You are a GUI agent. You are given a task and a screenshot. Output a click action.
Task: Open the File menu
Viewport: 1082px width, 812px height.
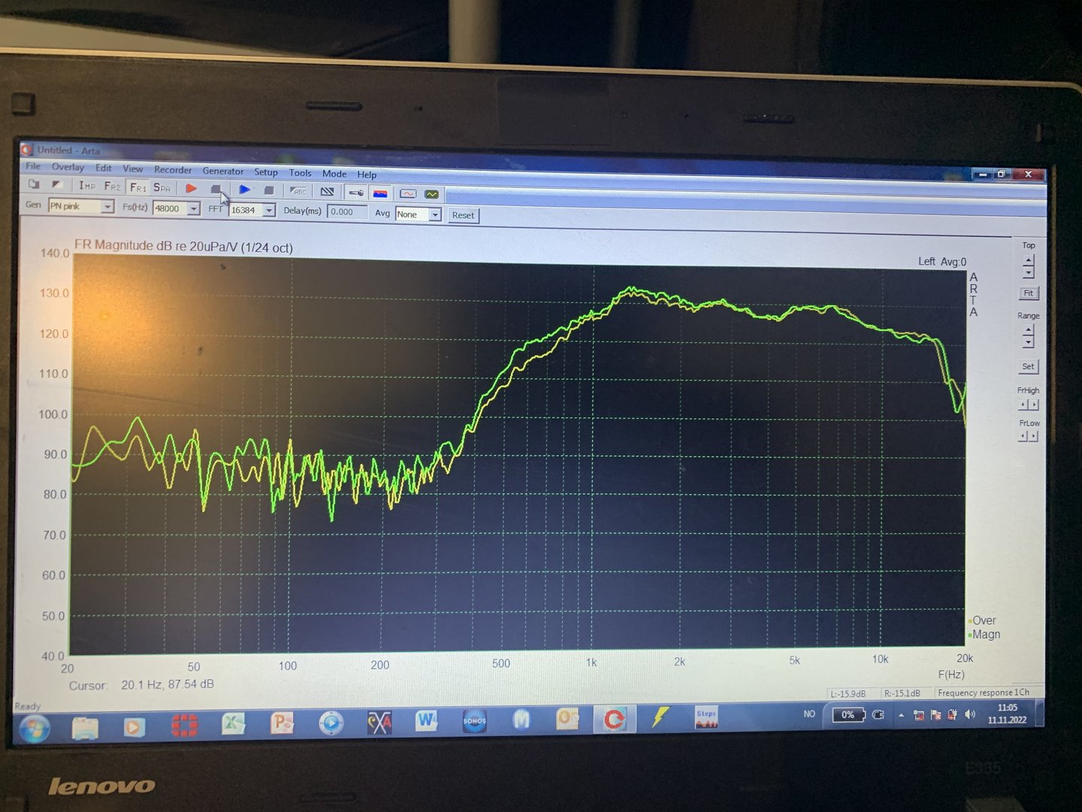coord(33,166)
